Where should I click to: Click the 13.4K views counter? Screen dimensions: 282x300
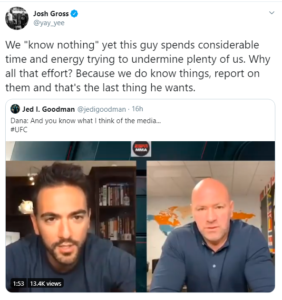[x=46, y=283]
